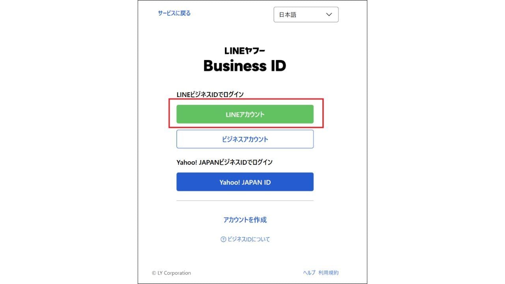Expand language list via chevron arrow
The width and height of the screenshot is (505, 284).
pyautogui.click(x=329, y=15)
